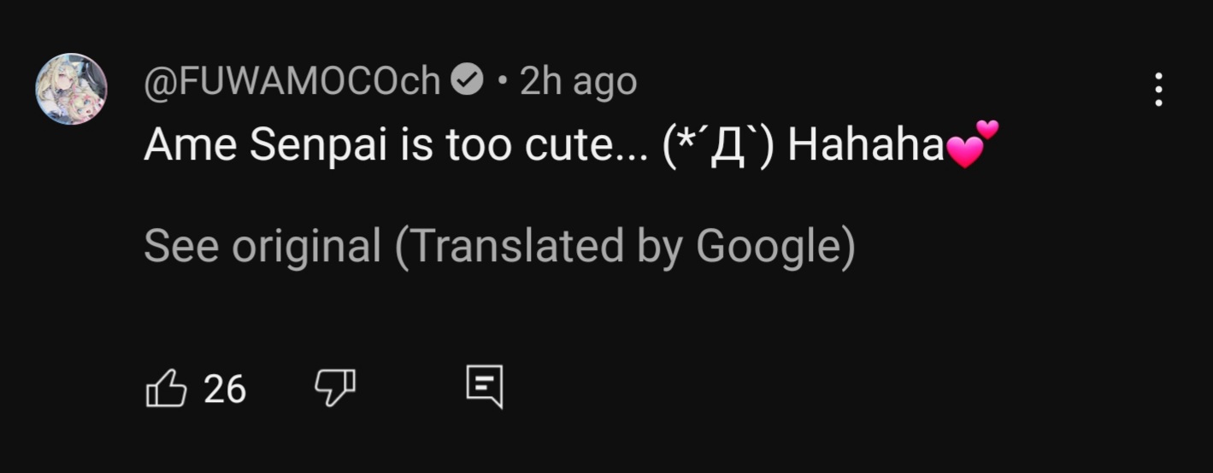Click the pink hearts emoji
1213x473 pixels.
click(x=972, y=144)
